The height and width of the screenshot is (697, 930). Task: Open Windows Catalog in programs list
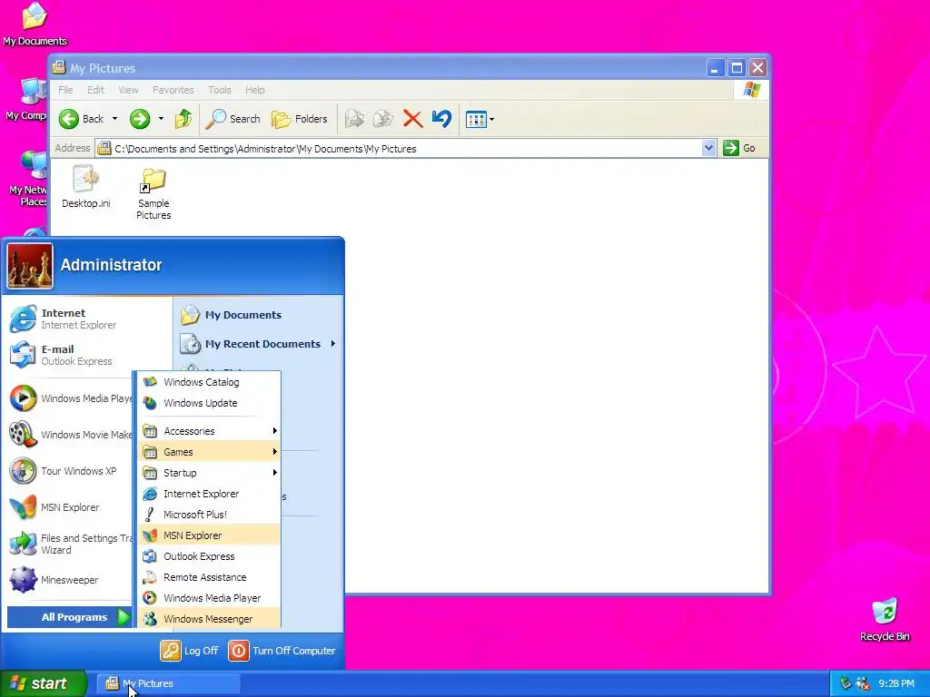coord(209,382)
